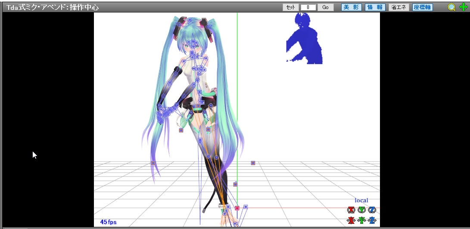Screen dimensions: 470x229
Task: Click the blue Z-axis rotation handle icon
Action: coord(372,210)
